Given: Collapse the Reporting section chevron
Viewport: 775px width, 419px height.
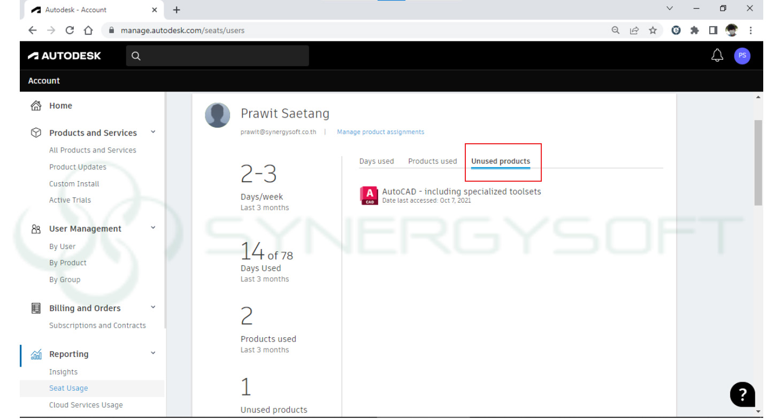Looking at the screenshot, I should [x=153, y=353].
